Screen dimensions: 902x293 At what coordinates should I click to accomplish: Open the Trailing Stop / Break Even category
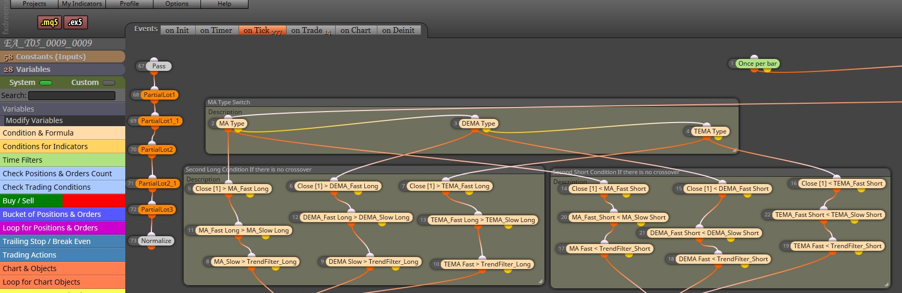[x=63, y=241]
